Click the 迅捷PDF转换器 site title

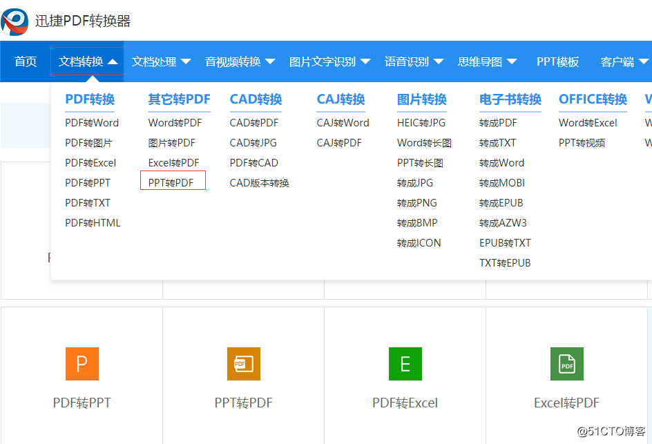tap(83, 21)
